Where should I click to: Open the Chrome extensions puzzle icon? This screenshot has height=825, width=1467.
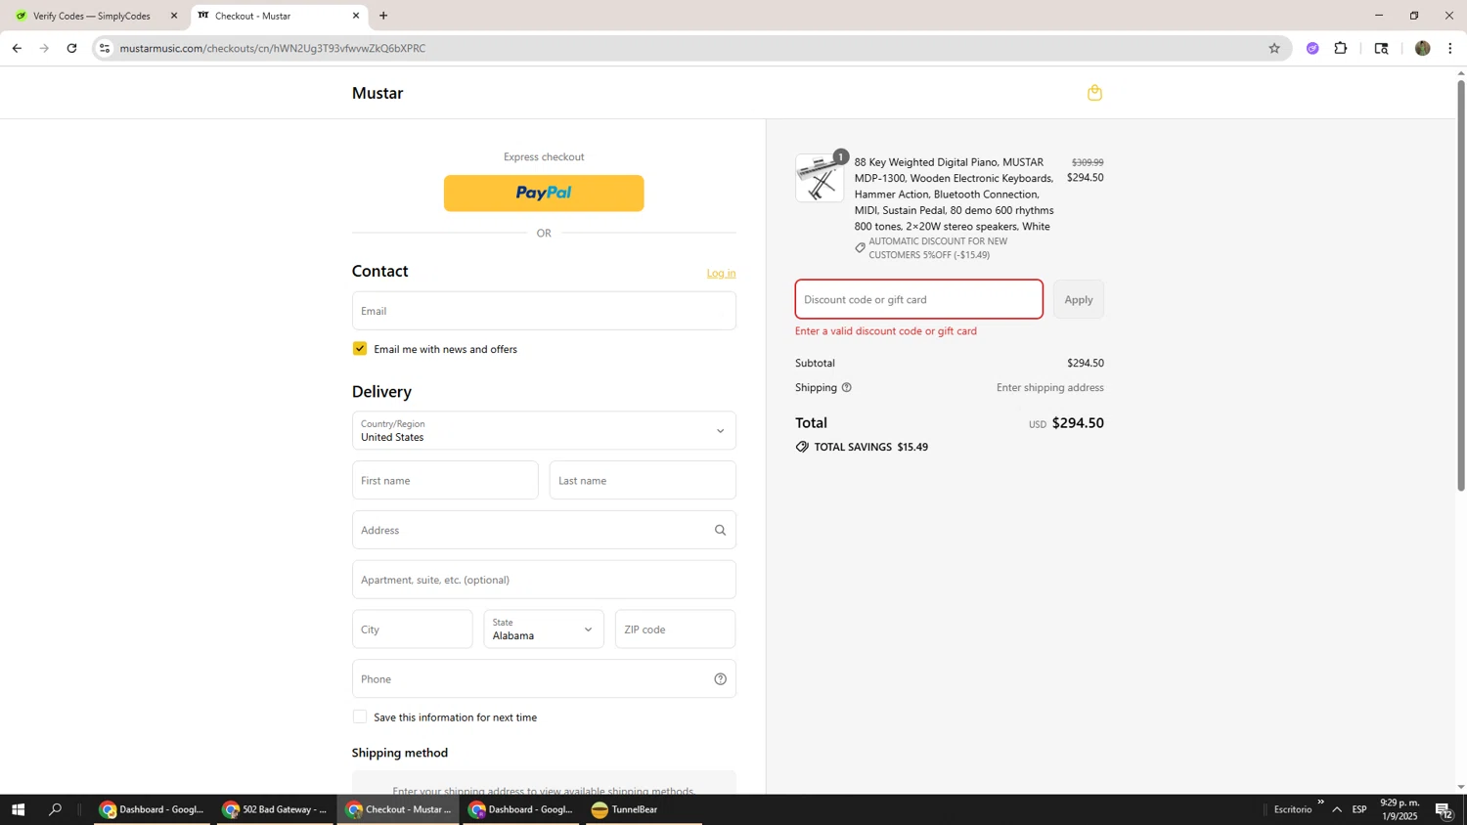point(1340,48)
